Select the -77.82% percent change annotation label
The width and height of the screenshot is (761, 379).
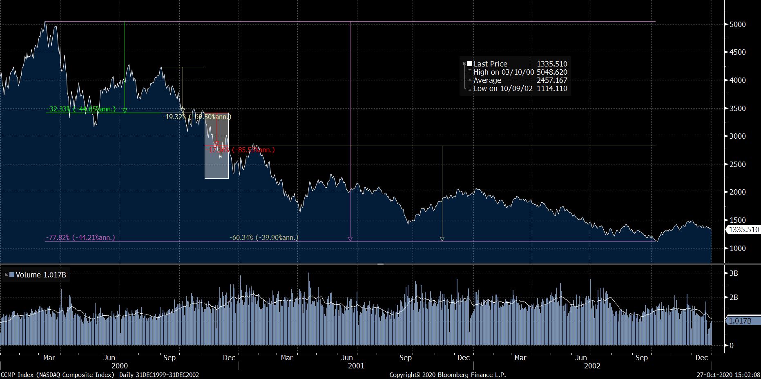(80, 237)
